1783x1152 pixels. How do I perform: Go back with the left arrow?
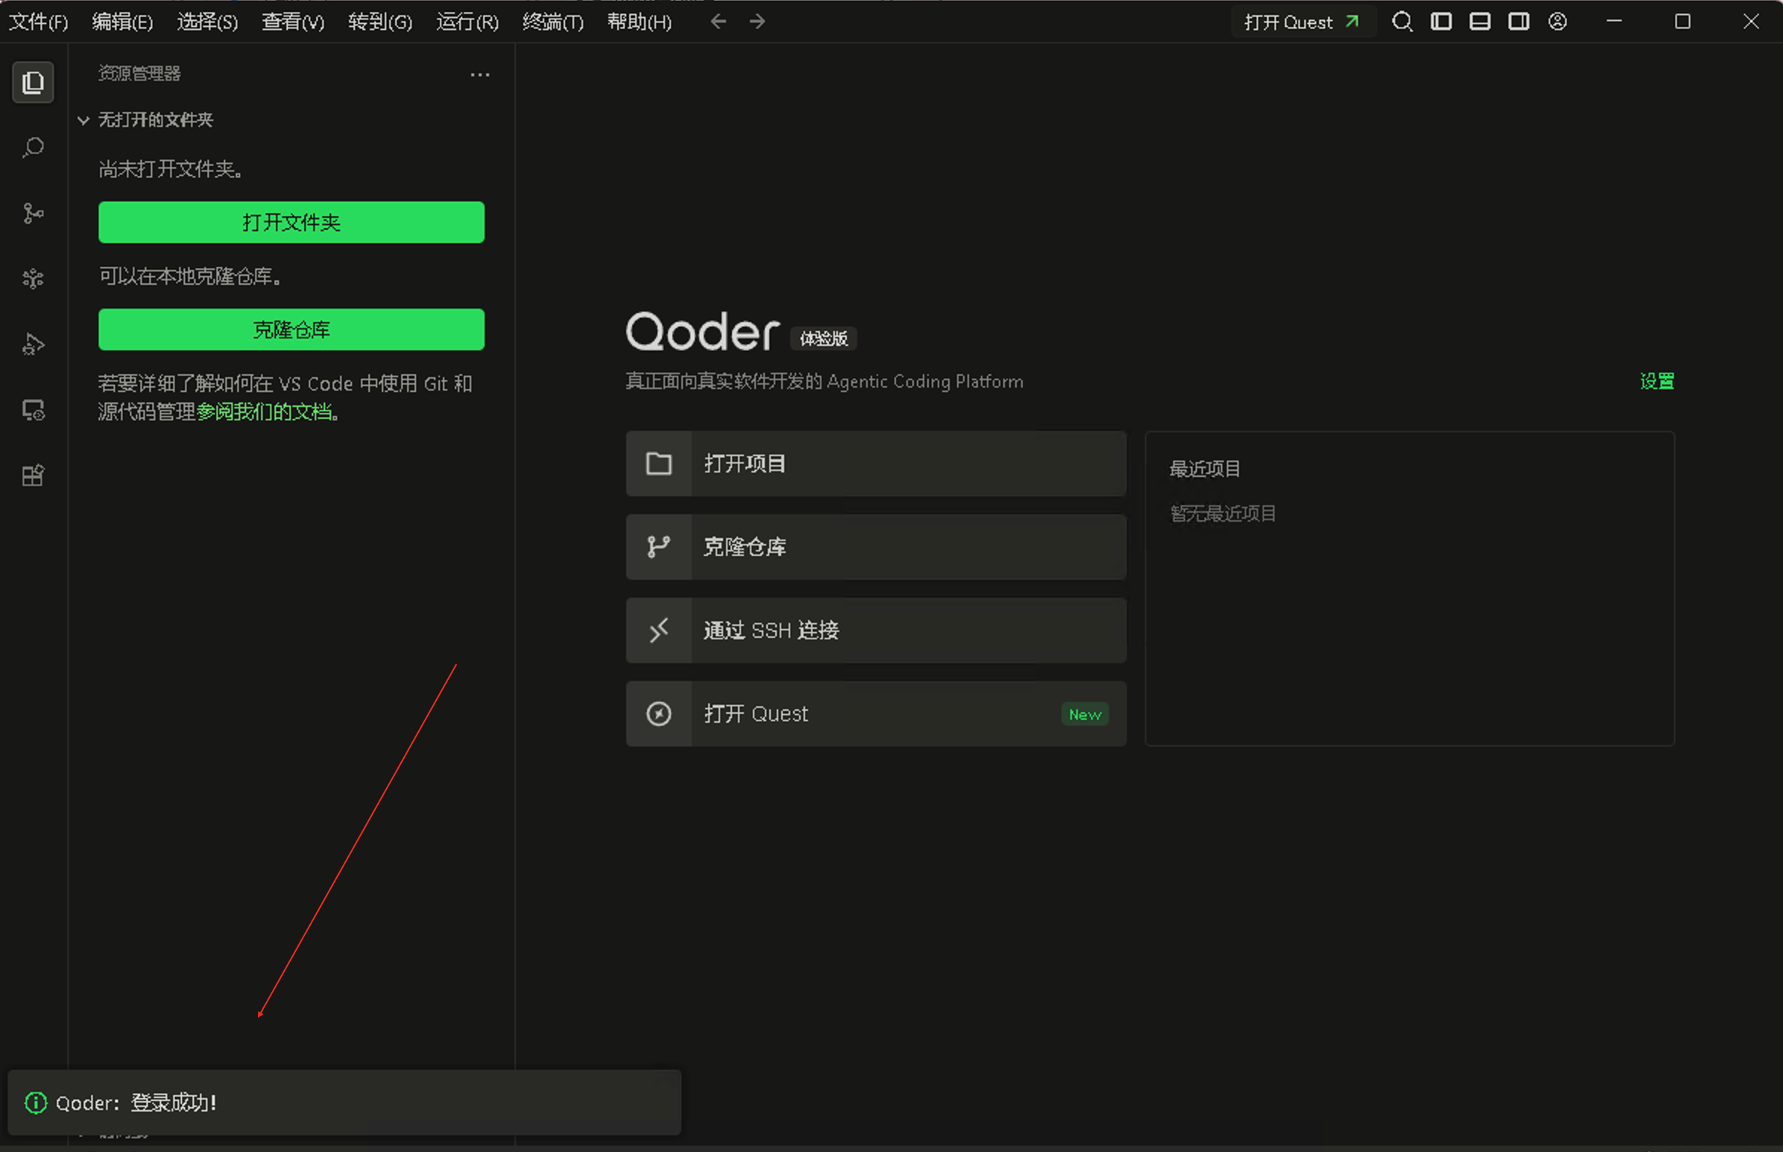[719, 22]
